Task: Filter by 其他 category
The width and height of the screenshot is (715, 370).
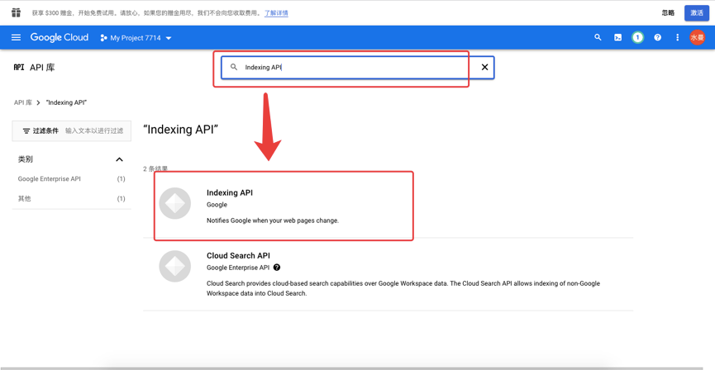Action: point(25,198)
